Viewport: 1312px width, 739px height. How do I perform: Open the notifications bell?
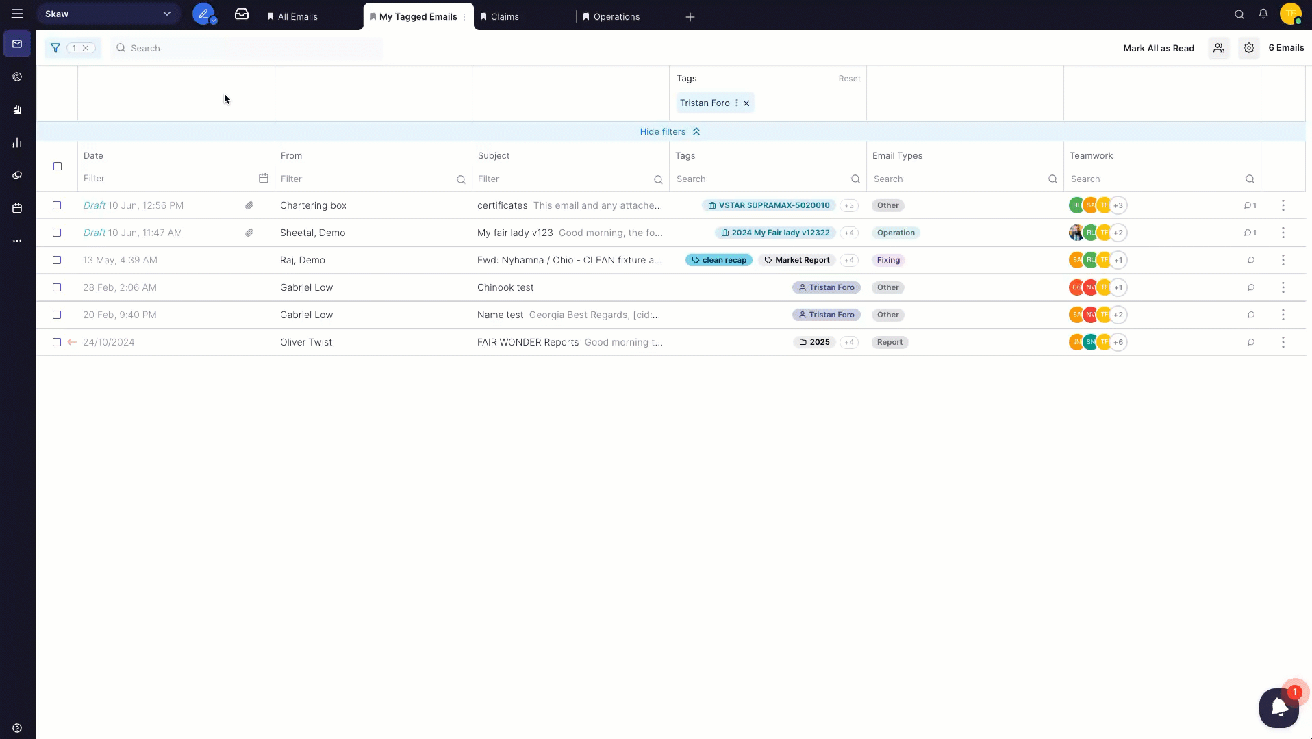(1263, 14)
